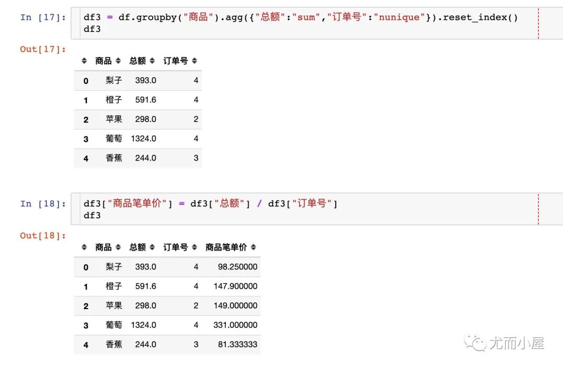Collapse the Out[18] output area
The image size is (563, 368).
coord(43,235)
